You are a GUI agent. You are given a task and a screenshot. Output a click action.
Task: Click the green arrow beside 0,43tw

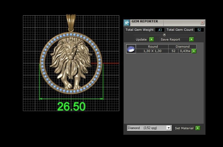coord(194,51)
